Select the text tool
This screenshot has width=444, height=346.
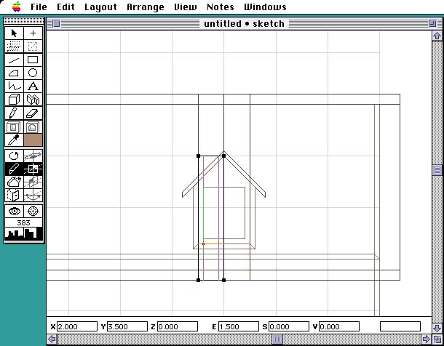pyautogui.click(x=33, y=86)
